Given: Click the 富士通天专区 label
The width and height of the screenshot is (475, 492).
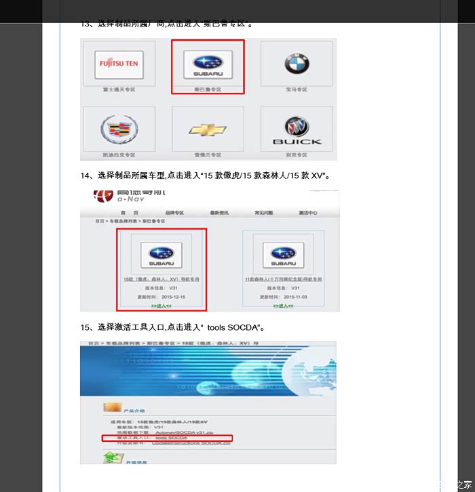Looking at the screenshot, I should click(x=119, y=89).
